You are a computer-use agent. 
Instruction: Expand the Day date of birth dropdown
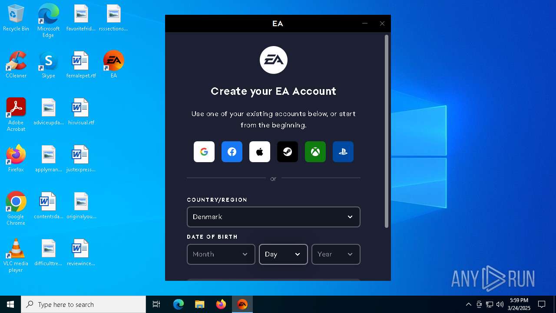(x=283, y=254)
